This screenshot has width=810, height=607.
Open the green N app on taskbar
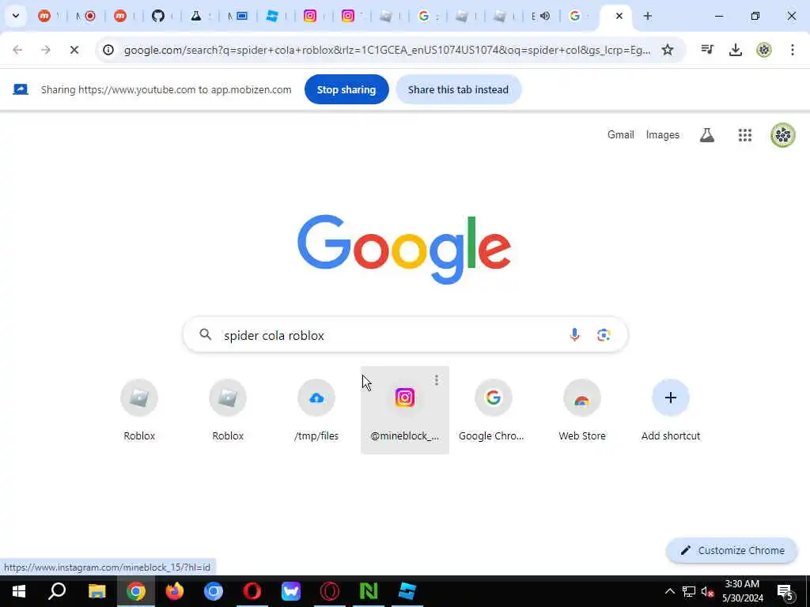369,591
